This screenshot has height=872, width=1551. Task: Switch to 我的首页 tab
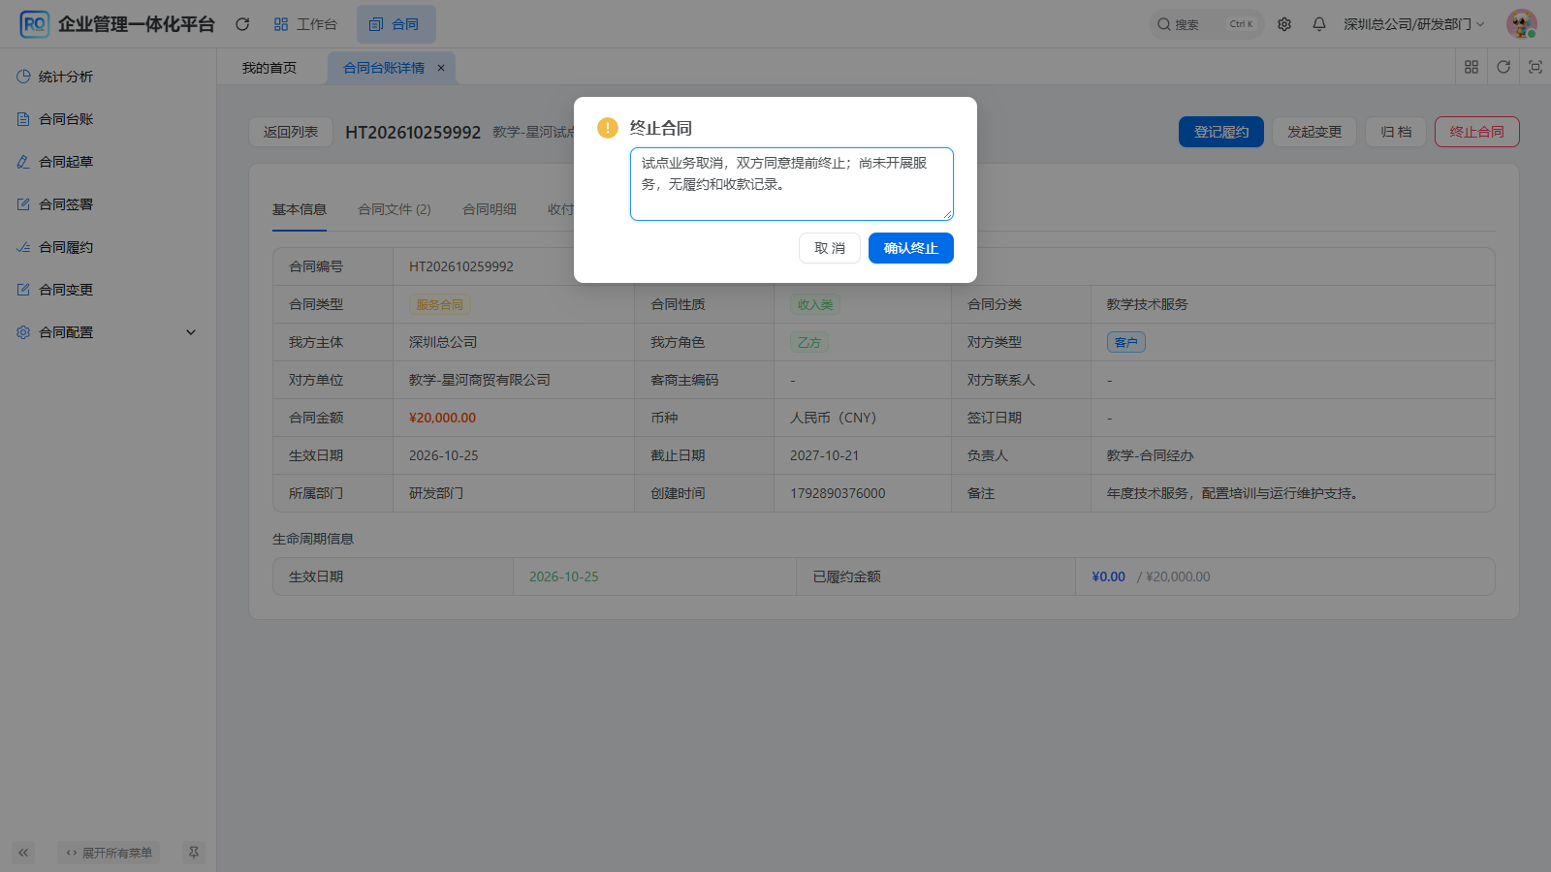(x=269, y=68)
